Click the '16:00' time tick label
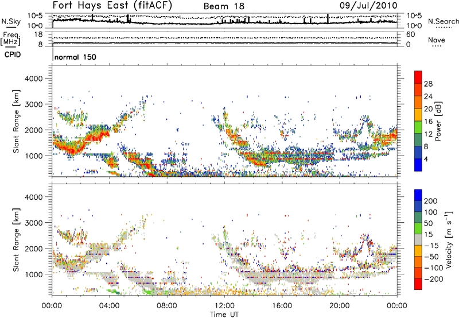This screenshot has height=318, width=459. pyautogui.click(x=282, y=306)
